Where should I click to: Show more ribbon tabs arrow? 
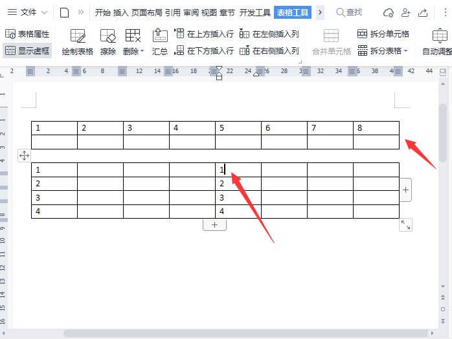(320, 13)
